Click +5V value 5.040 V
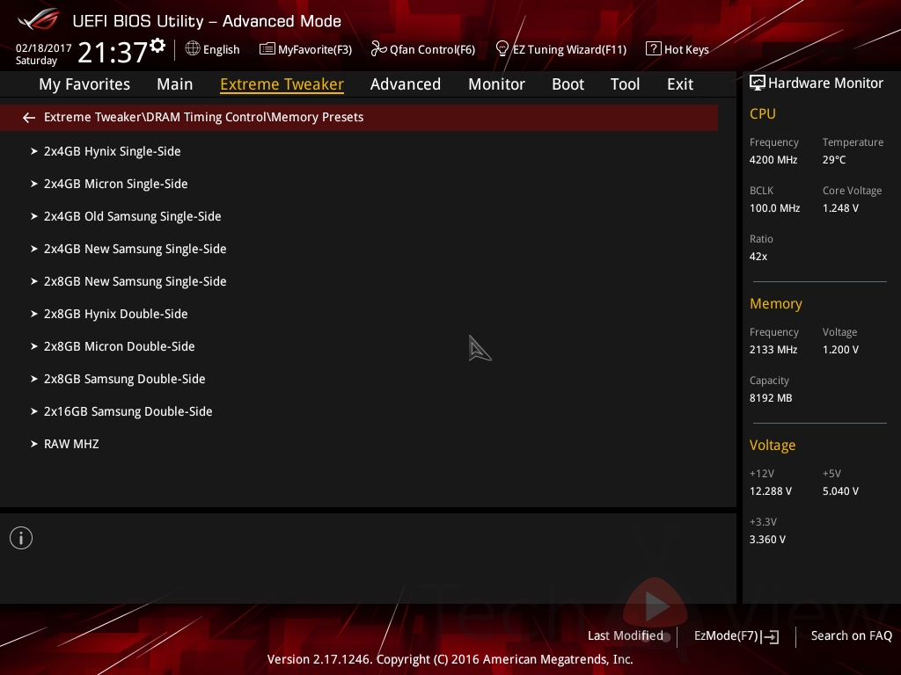 click(840, 491)
